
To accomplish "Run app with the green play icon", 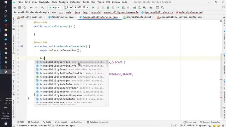I will click(x=93, y=7).
